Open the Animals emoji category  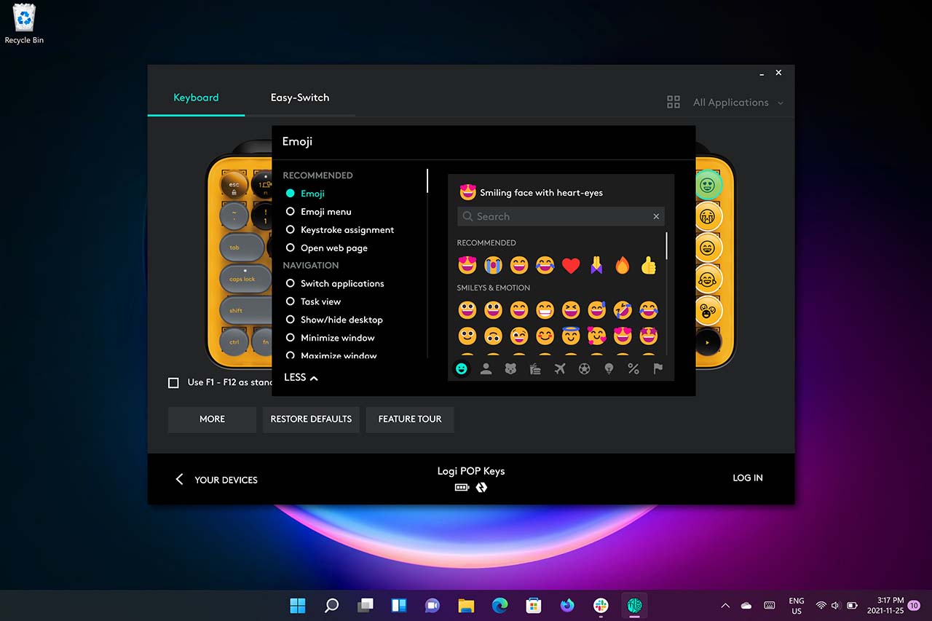pos(510,369)
